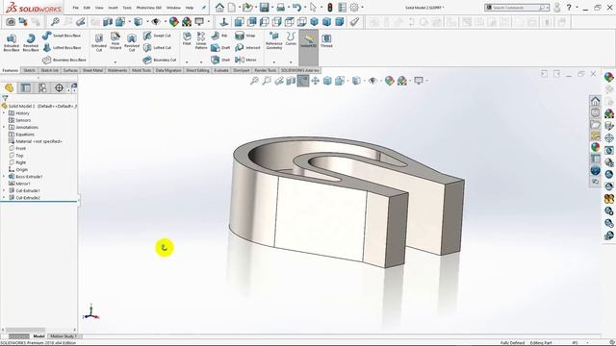This screenshot has width=616, height=346.
Task: Click the Save icon in title toolbar
Action: point(264,8)
